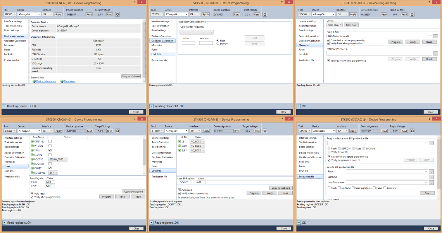Click the Erase now button
Screen dimensions: 442x233
(351, 25)
